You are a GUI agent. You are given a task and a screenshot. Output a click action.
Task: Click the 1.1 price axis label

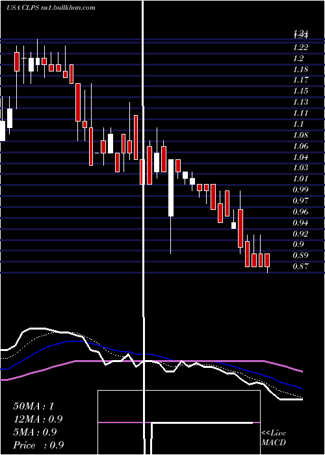click(298, 123)
